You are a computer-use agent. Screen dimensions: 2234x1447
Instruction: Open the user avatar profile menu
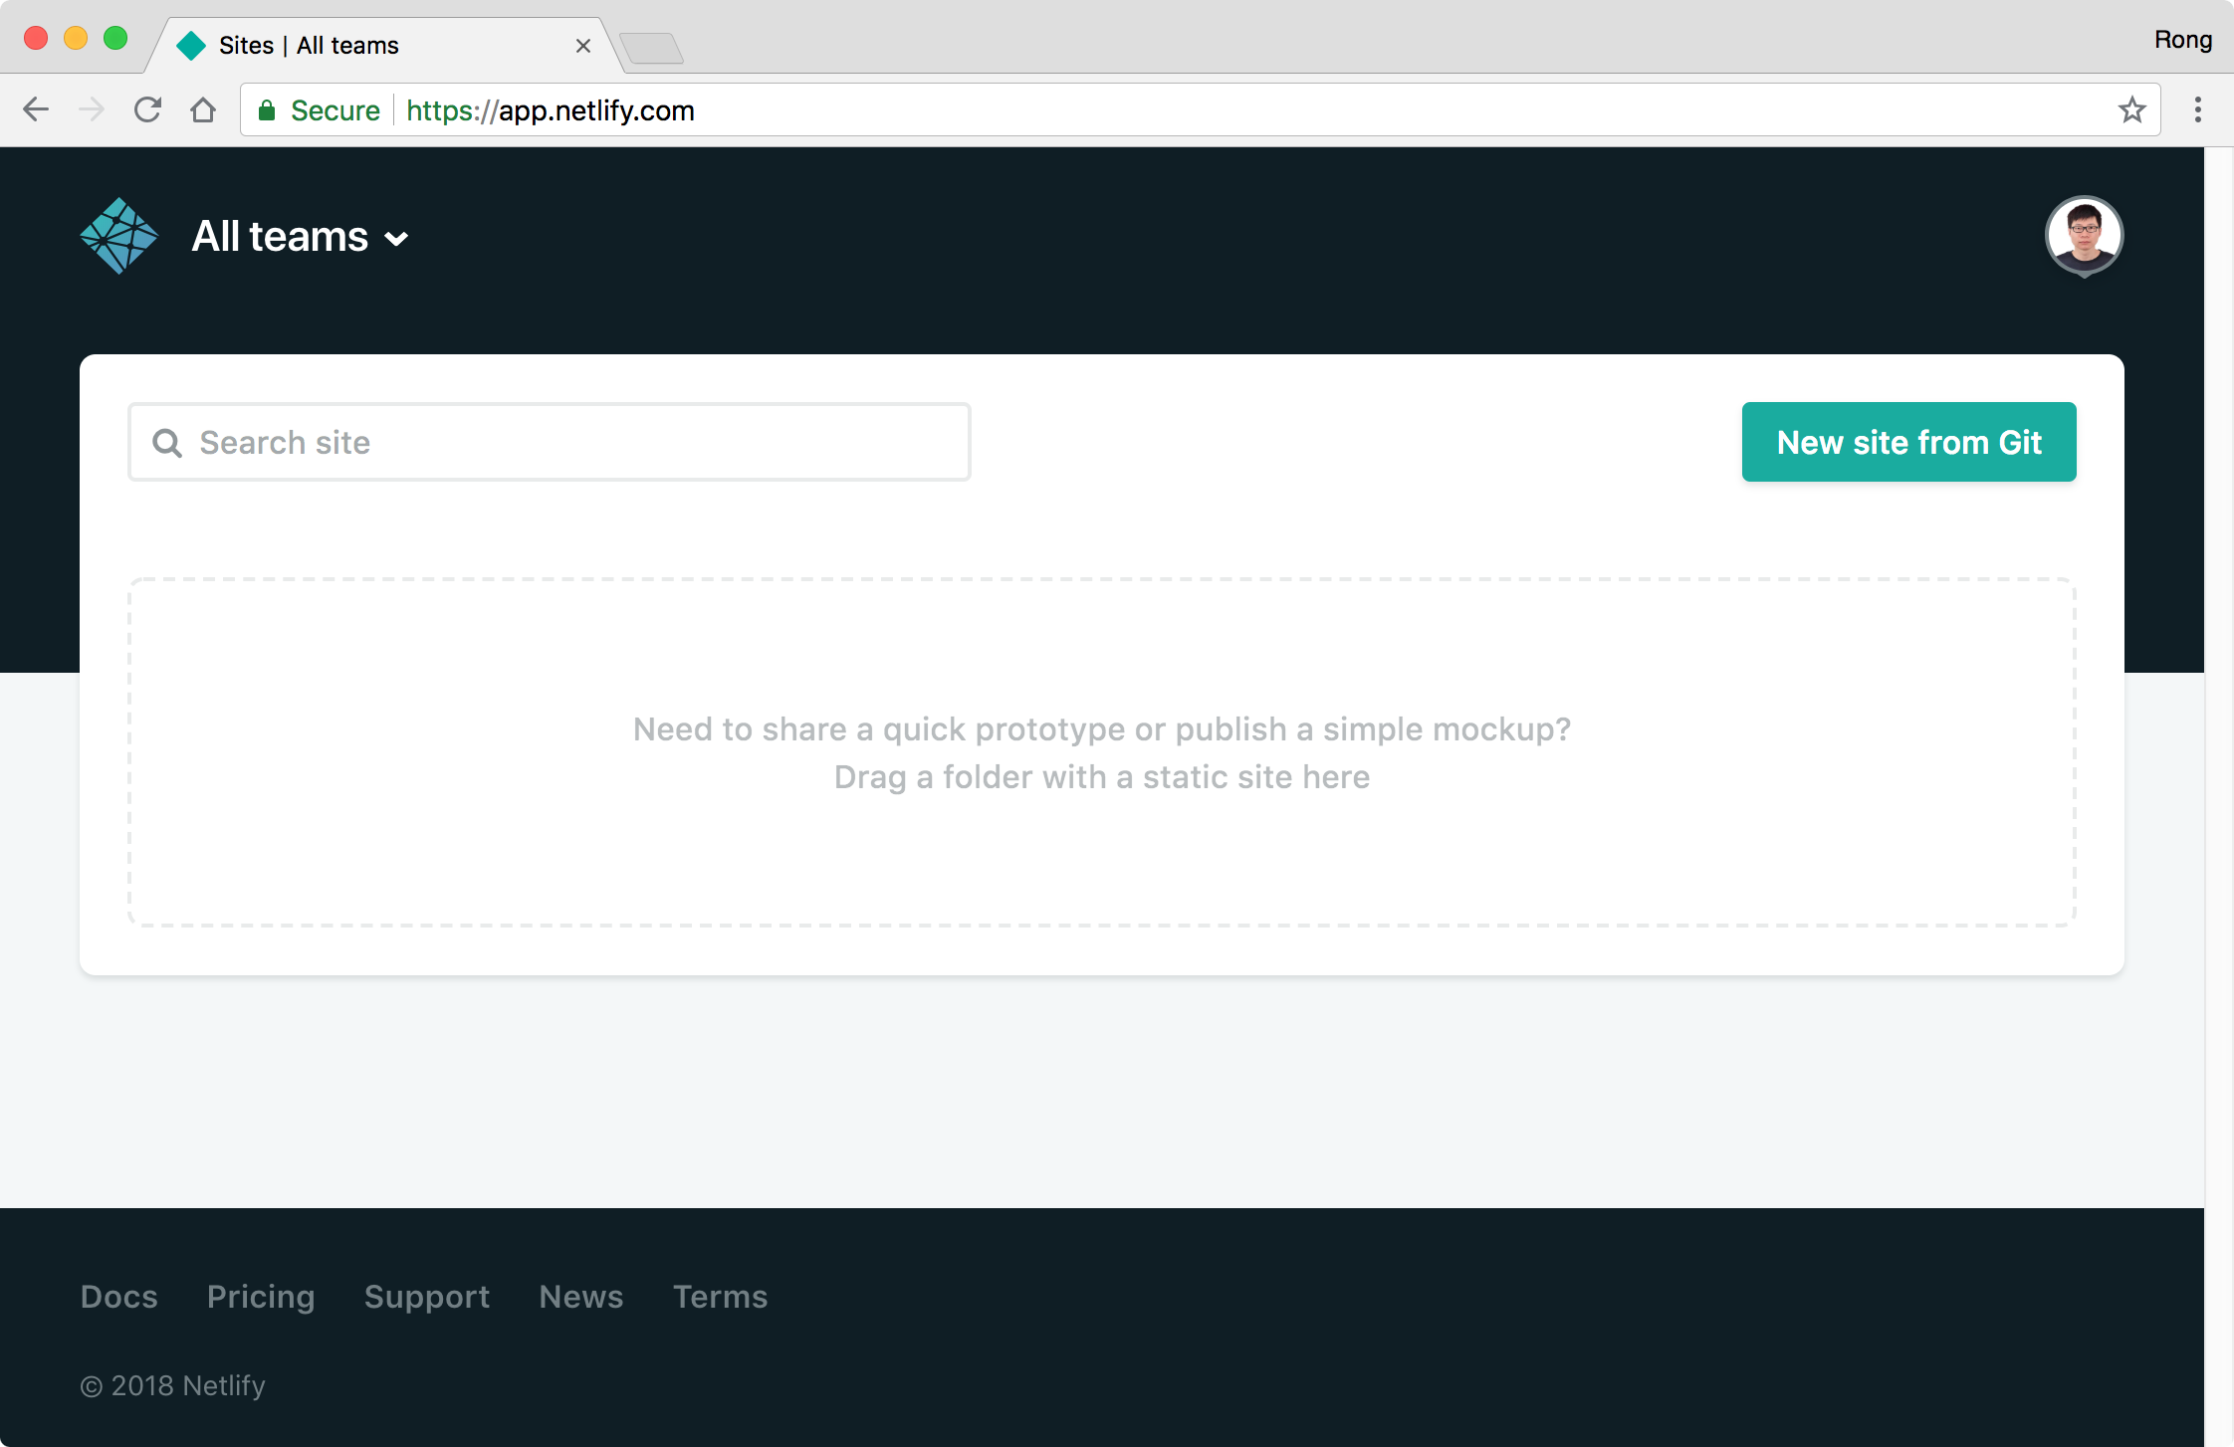(x=2084, y=236)
